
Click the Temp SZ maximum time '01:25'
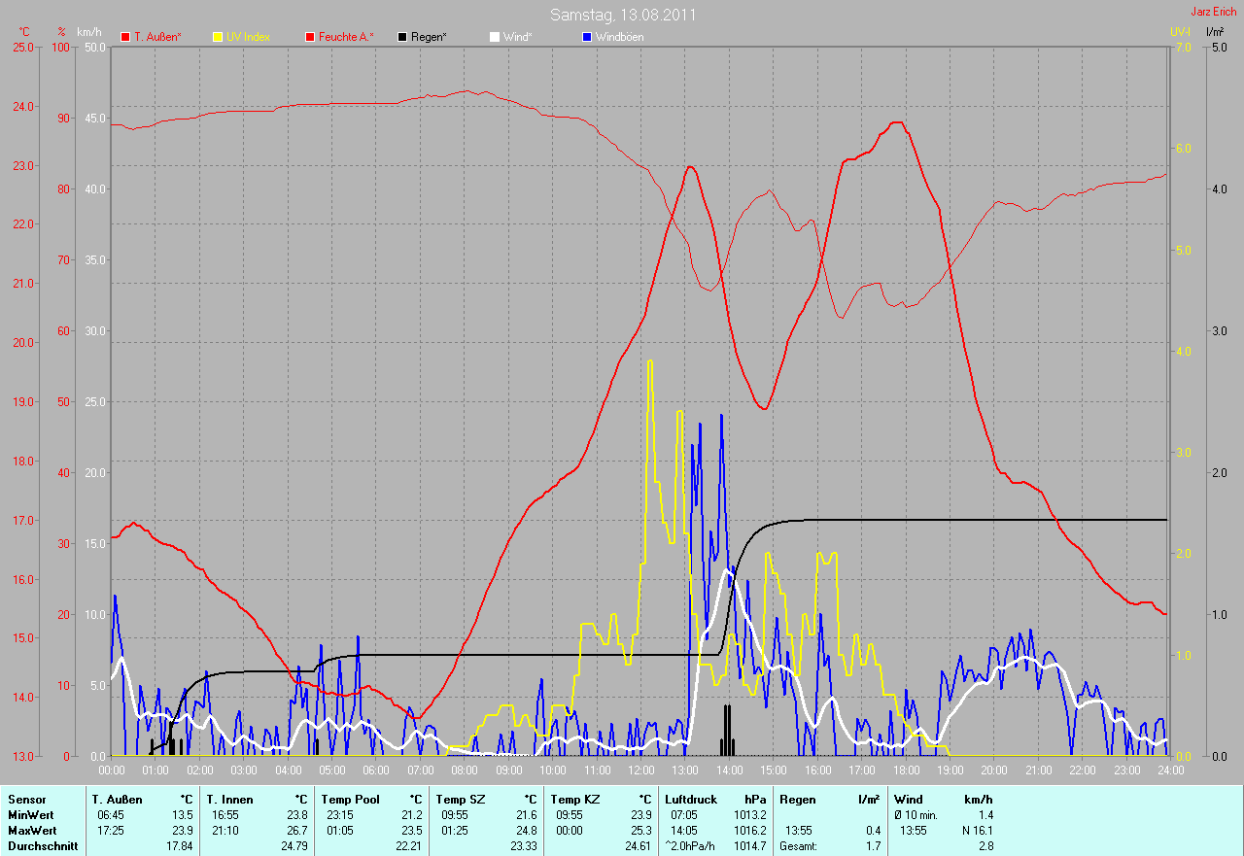pyautogui.click(x=455, y=831)
